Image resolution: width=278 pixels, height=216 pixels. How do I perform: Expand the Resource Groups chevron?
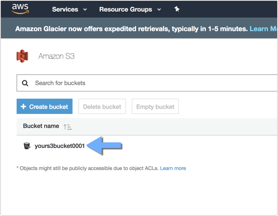[159, 10]
